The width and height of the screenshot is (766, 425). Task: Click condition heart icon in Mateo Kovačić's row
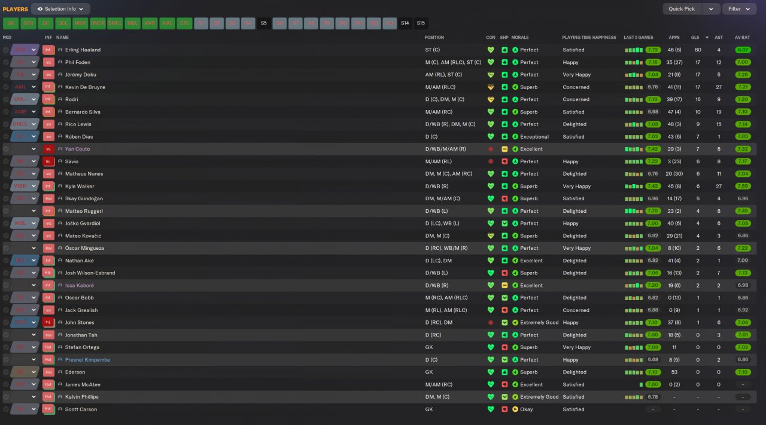[x=491, y=236]
